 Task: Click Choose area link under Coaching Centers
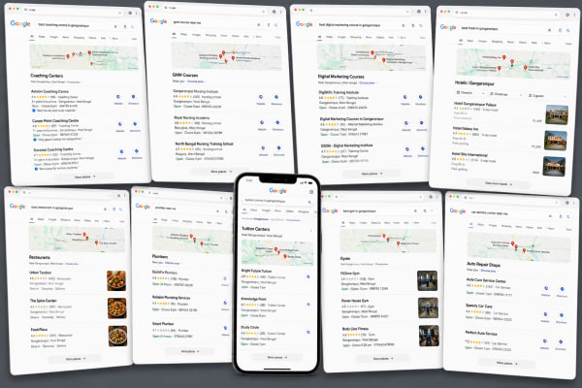73,82
